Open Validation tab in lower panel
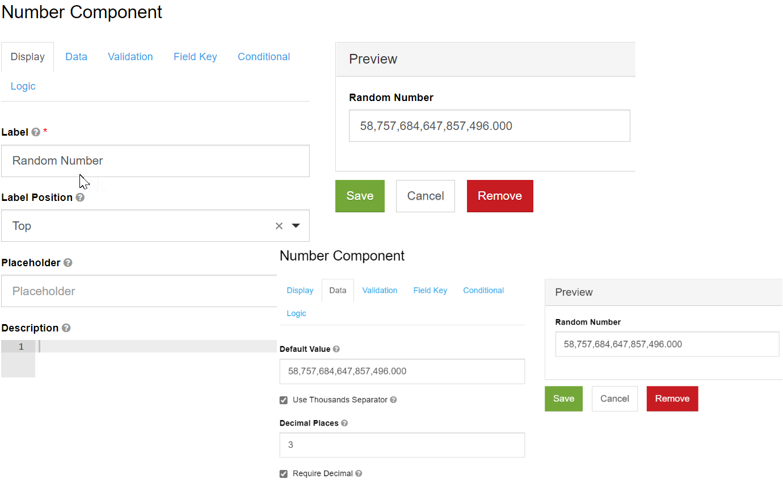Image resolution: width=783 pixels, height=487 pixels. (x=380, y=290)
